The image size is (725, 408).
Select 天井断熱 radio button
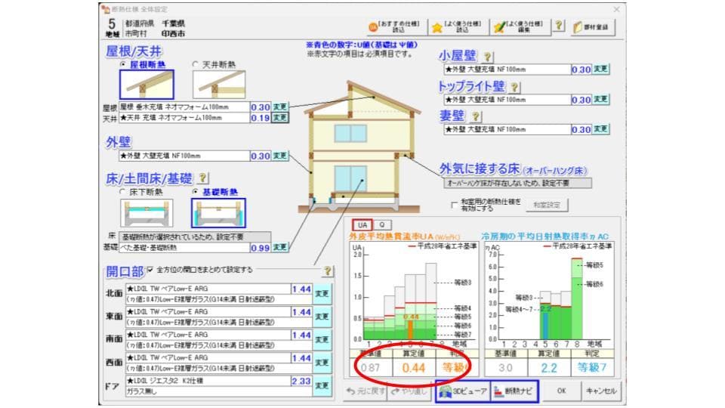pyautogui.click(x=196, y=64)
